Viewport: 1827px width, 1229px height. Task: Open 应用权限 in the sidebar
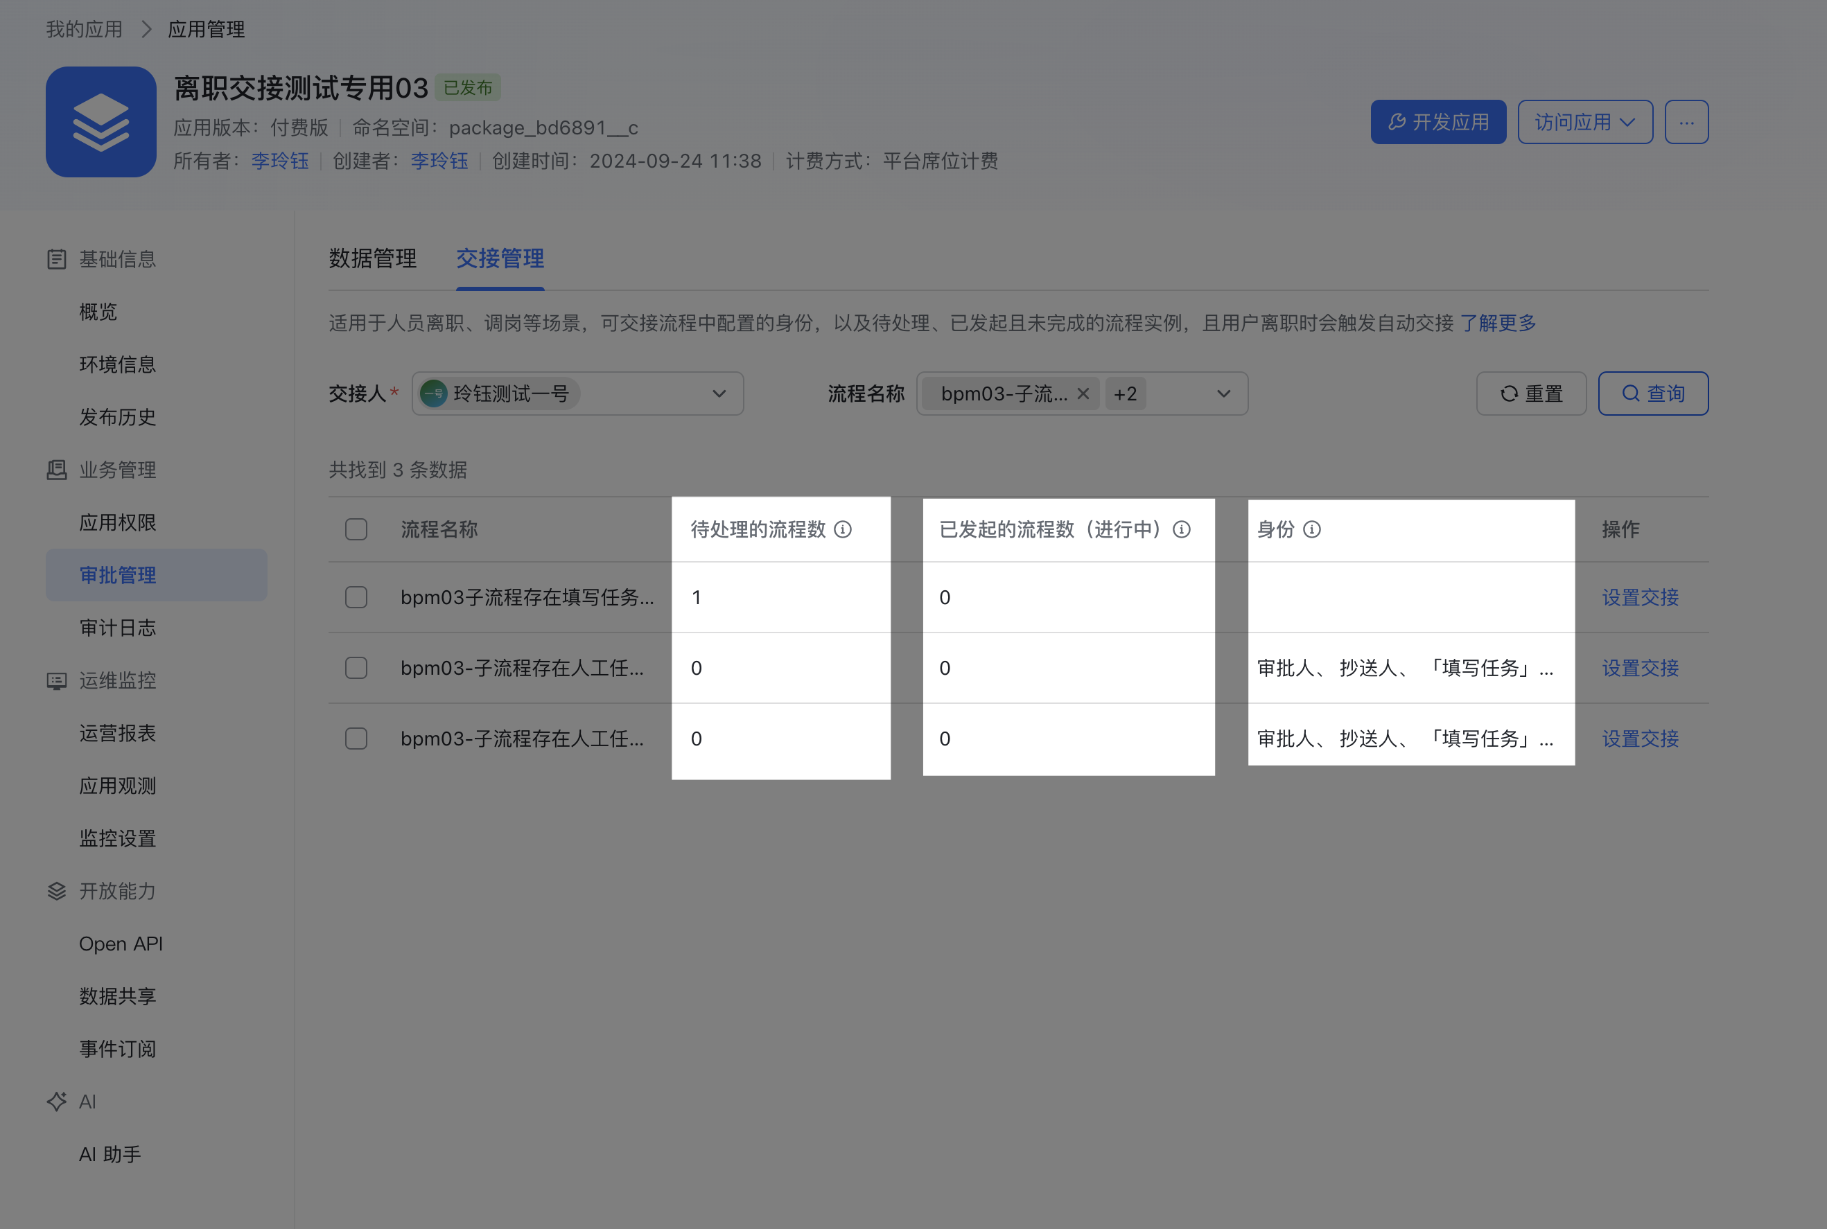tap(118, 523)
